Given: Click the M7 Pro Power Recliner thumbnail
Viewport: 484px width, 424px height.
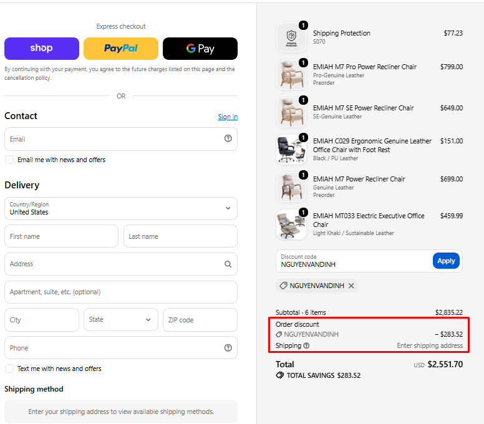Looking at the screenshot, I should (x=291, y=75).
